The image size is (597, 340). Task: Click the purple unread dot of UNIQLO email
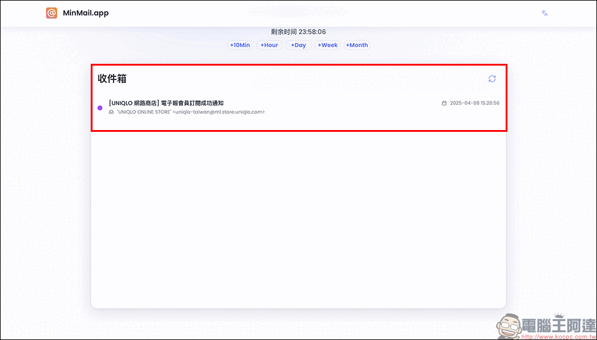pos(100,108)
